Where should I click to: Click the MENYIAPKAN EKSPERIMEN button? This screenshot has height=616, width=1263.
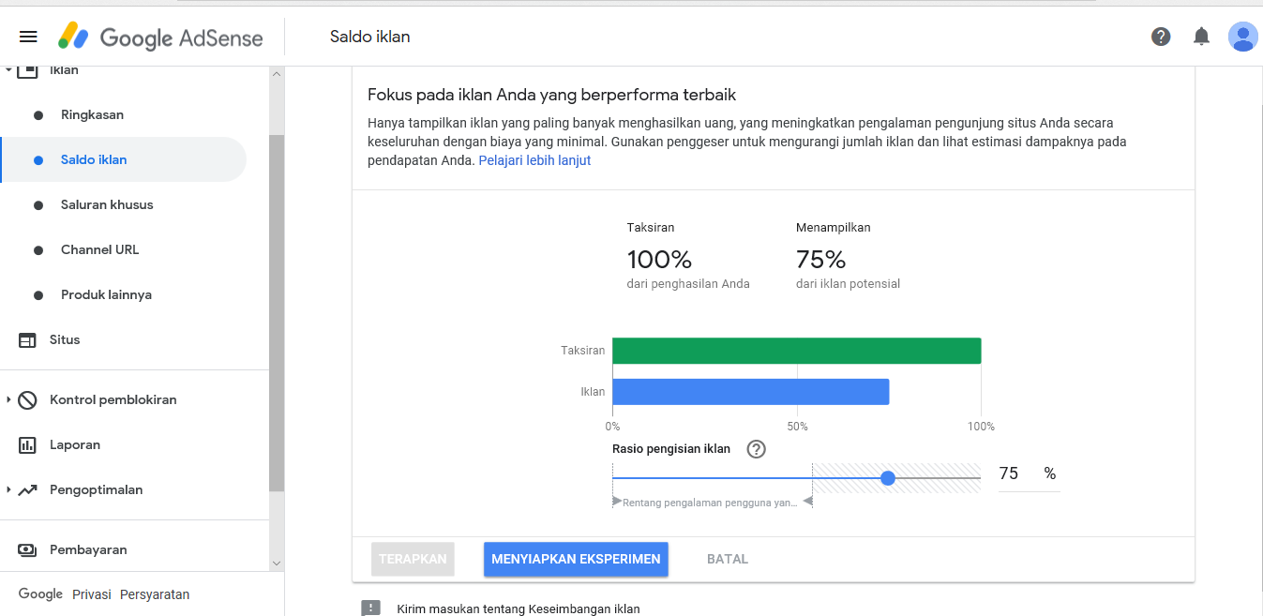(x=575, y=558)
